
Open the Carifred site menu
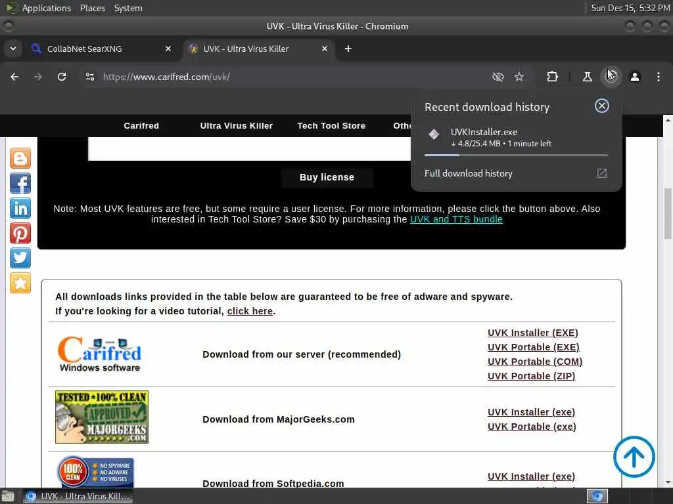(x=141, y=125)
